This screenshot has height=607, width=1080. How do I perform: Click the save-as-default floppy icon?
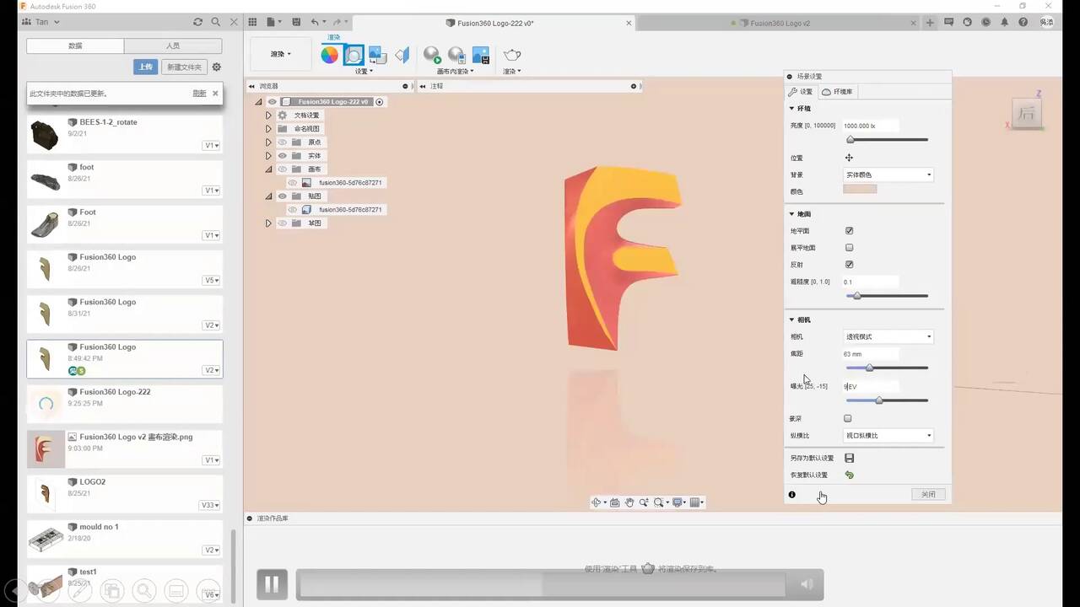click(x=849, y=458)
